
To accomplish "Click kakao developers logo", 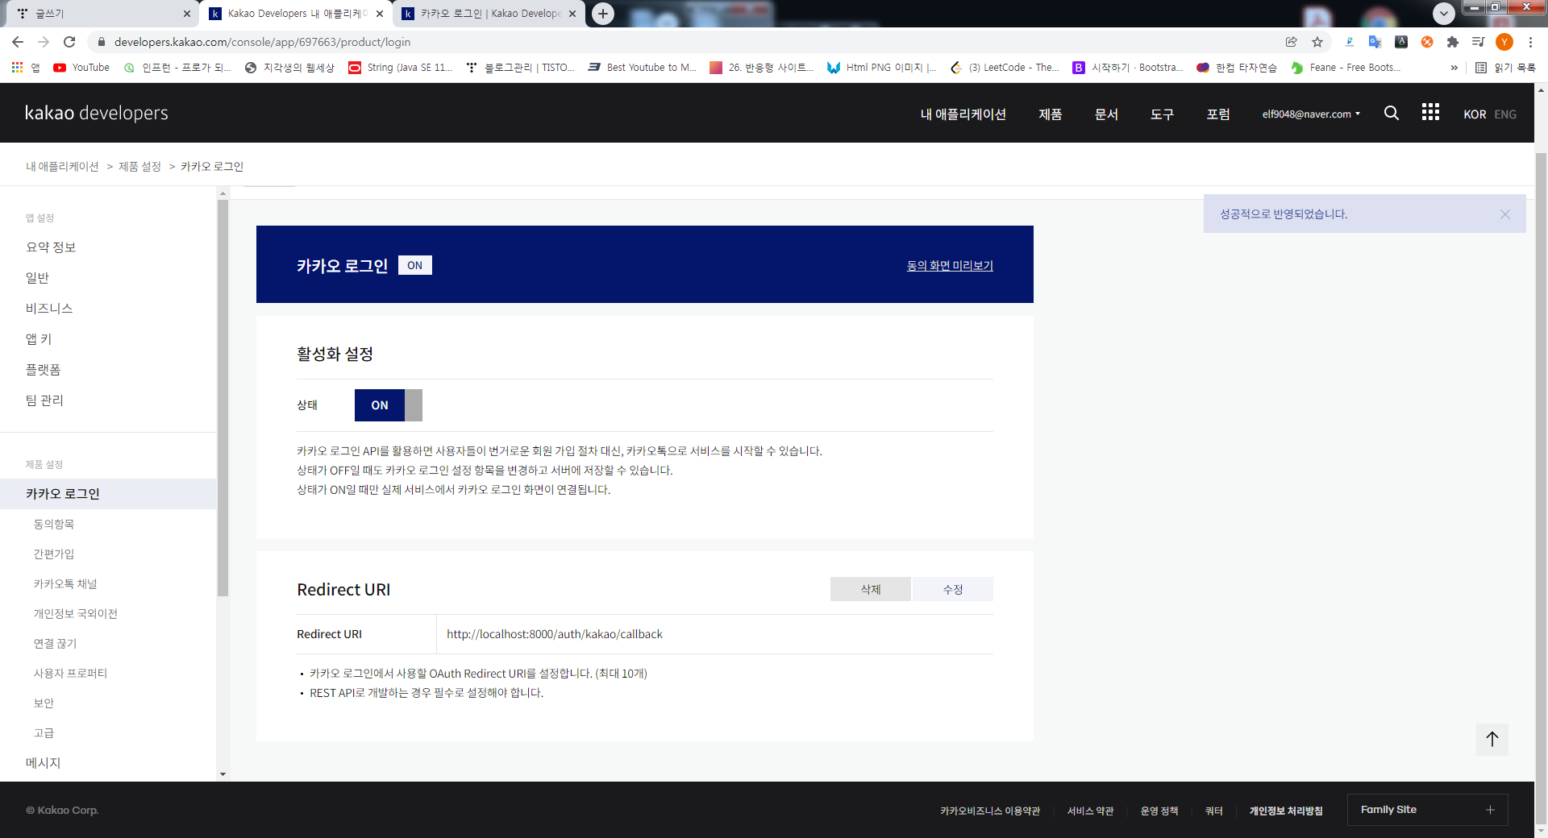I will click(x=97, y=113).
